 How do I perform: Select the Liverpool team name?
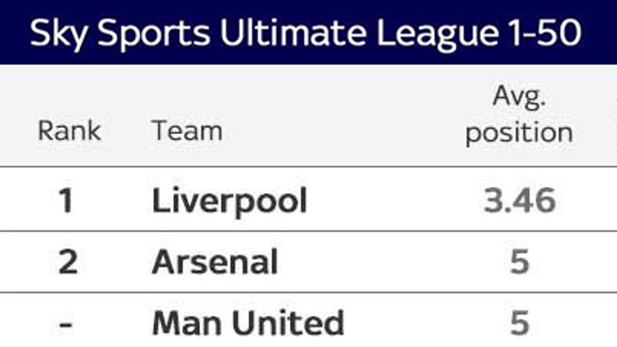pyautogui.click(x=230, y=201)
